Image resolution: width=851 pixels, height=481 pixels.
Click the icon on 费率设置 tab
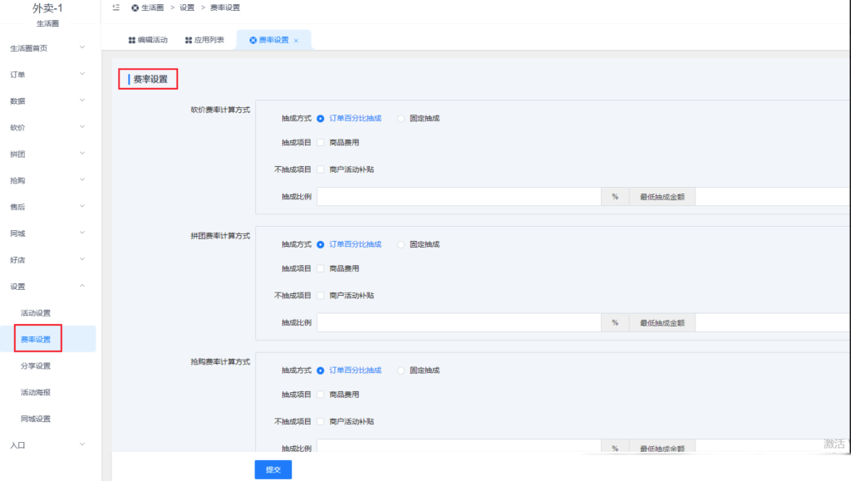point(253,40)
